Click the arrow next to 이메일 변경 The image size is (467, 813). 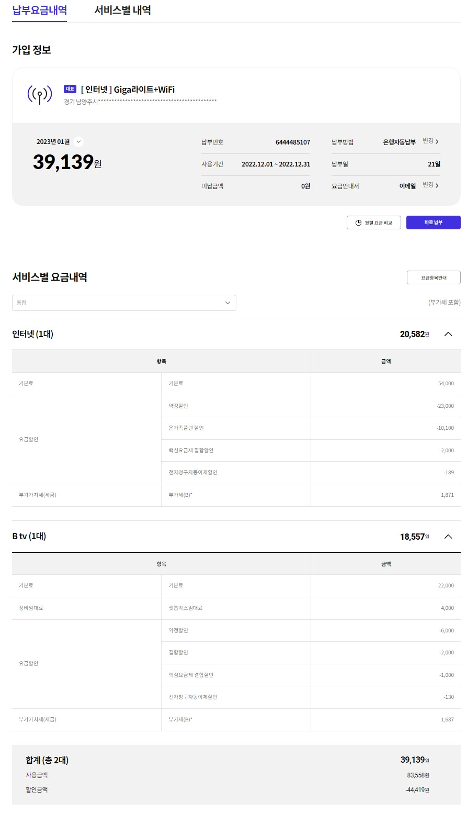(437, 185)
